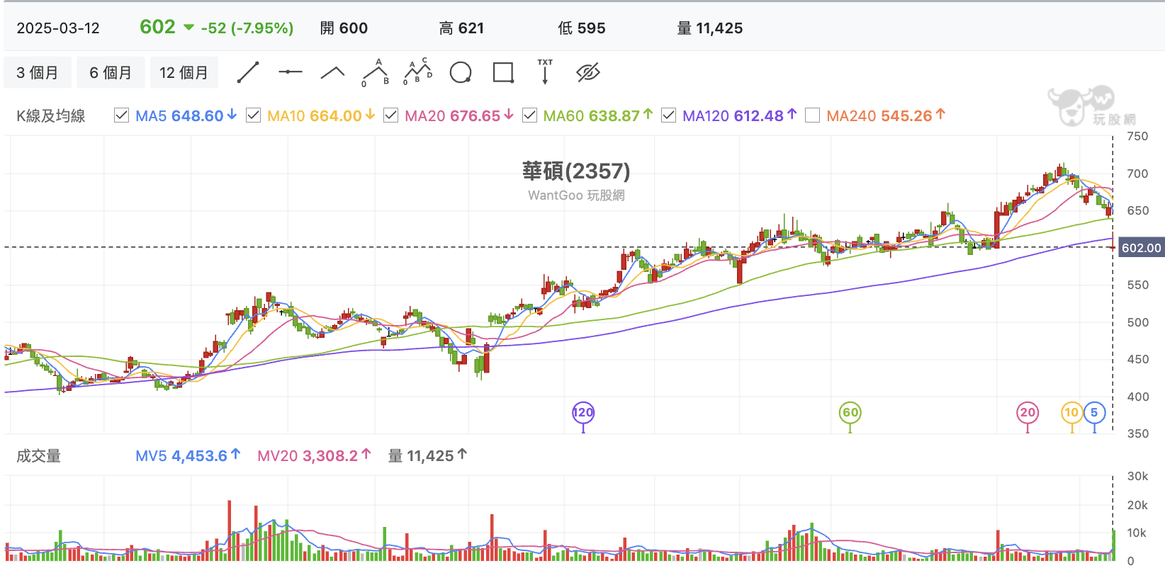Click the large 602 price in header
This screenshot has width=1165, height=568.
coord(157,27)
